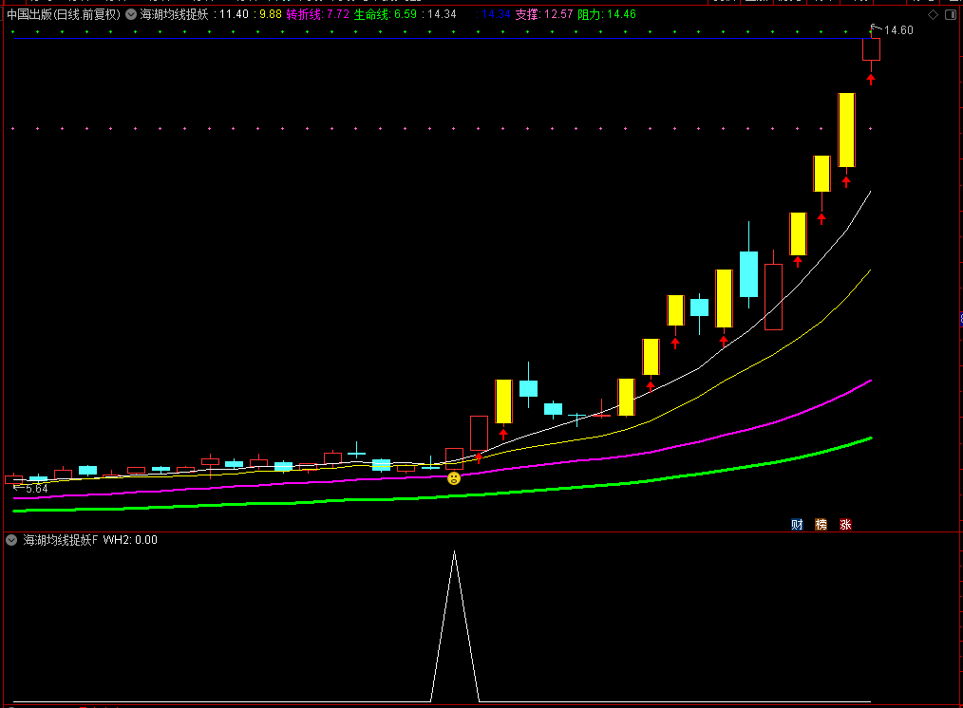The image size is (963, 708).
Task: Click the 14.60 high price marker
Action: 897,30
